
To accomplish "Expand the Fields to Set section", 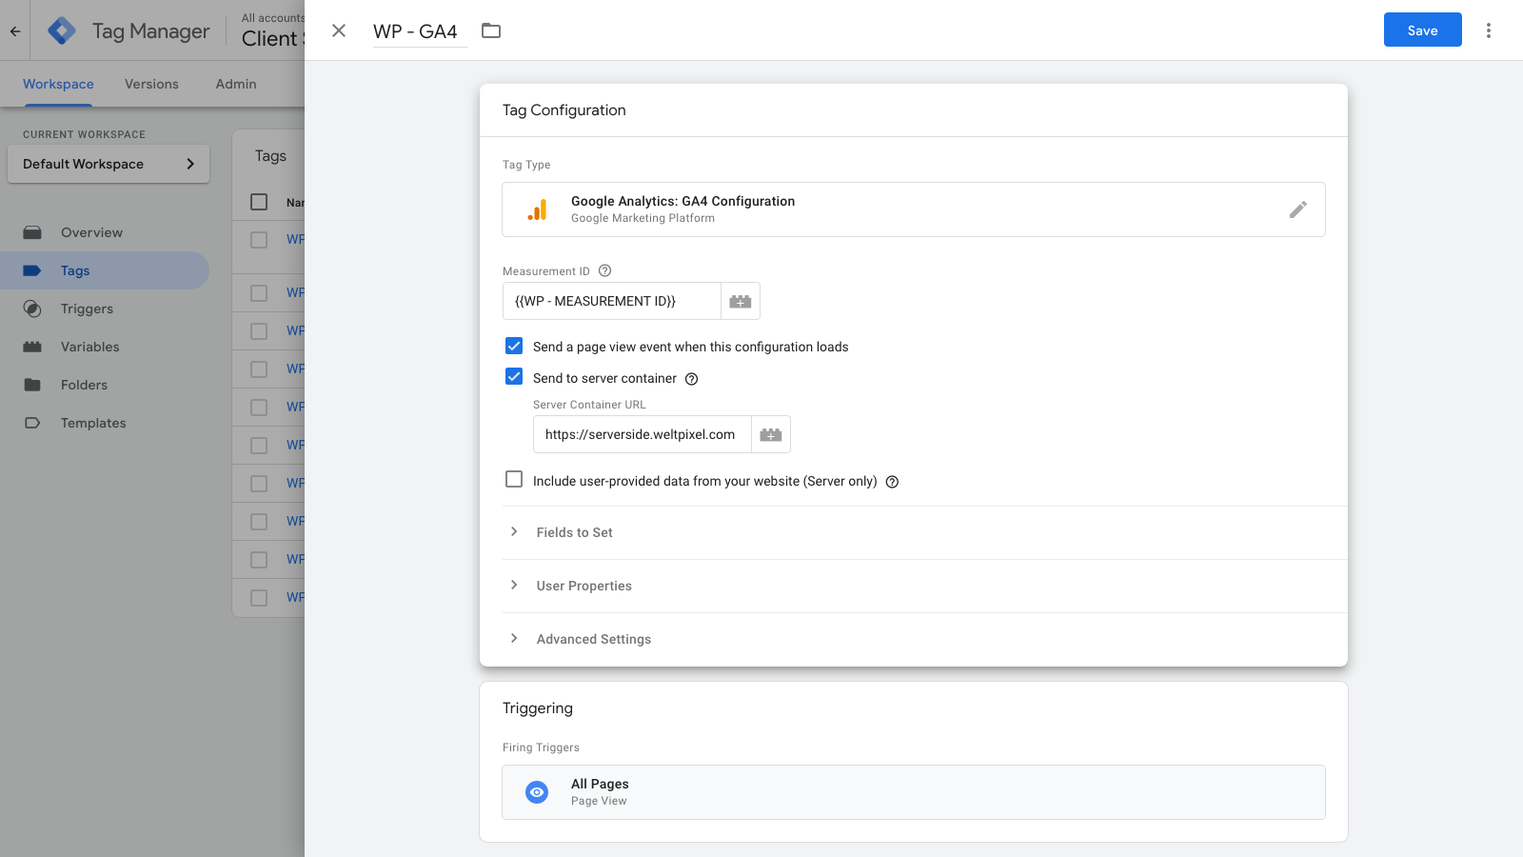I will [574, 532].
